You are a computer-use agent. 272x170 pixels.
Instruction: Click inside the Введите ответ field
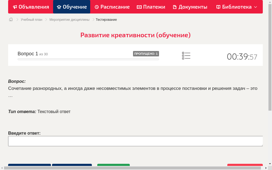pos(135,141)
